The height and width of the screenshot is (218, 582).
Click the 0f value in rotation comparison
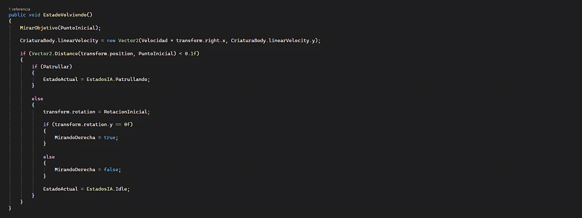click(127, 124)
